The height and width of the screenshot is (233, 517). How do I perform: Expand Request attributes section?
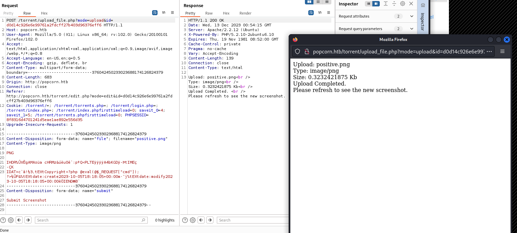tap(412, 16)
